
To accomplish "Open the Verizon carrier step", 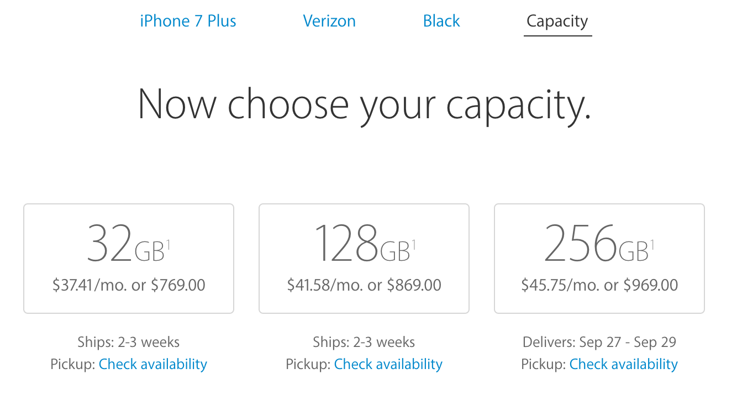I will pyautogui.click(x=329, y=21).
